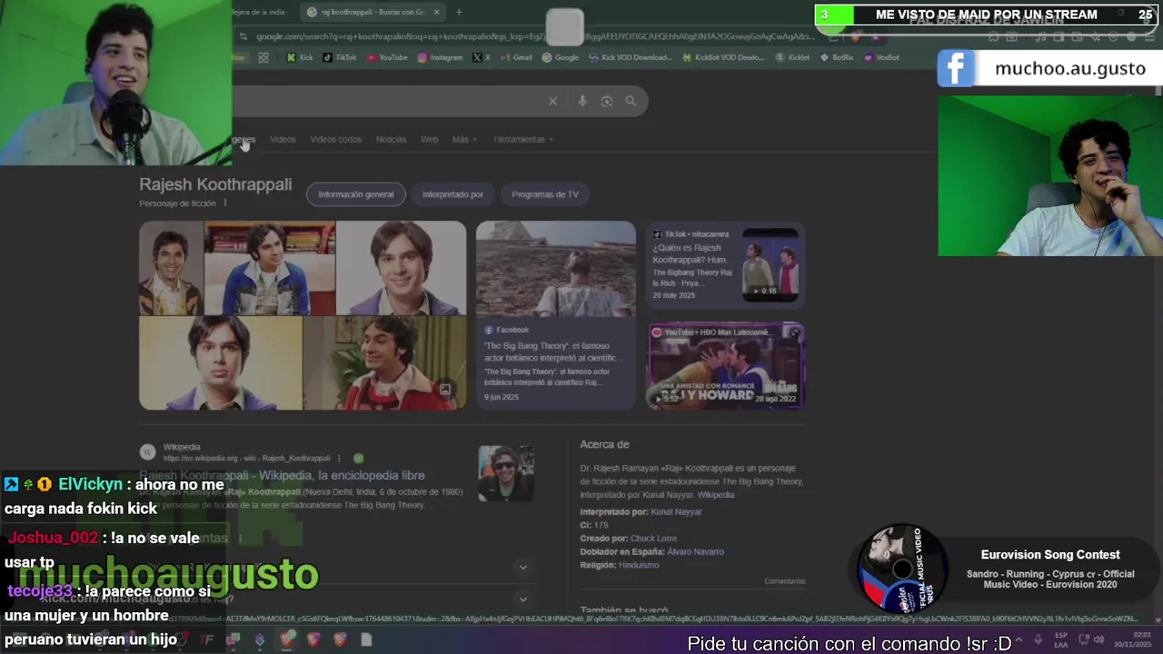The height and width of the screenshot is (654, 1163).
Task: Open BotRix bookmark
Action: coord(837,57)
